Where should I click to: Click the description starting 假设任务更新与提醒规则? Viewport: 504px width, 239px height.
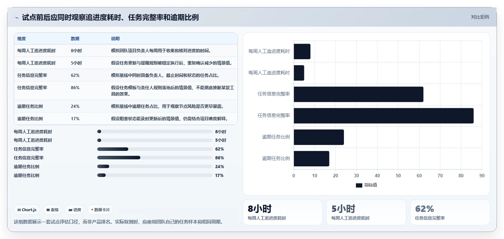171,63
